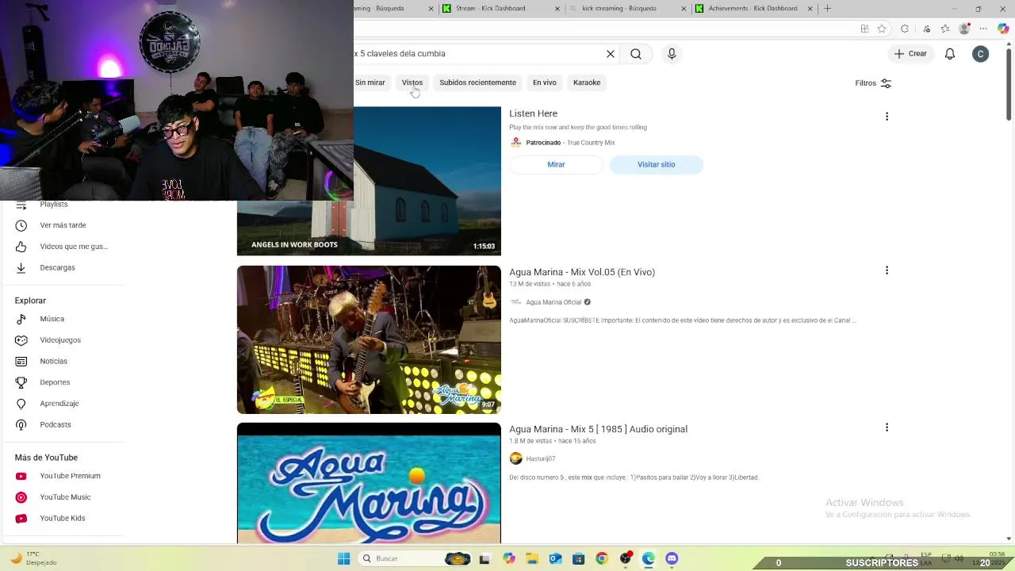Image resolution: width=1015 pixels, height=571 pixels.
Task: Filter by Subidos recientemente
Action: (477, 82)
